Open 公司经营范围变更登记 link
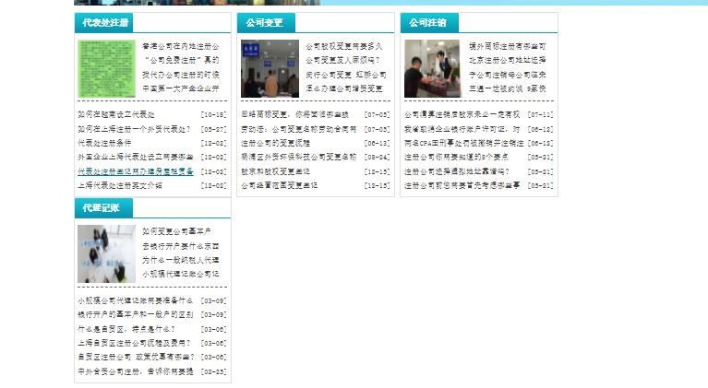Image resolution: width=708 pixels, height=388 pixels. (x=280, y=185)
